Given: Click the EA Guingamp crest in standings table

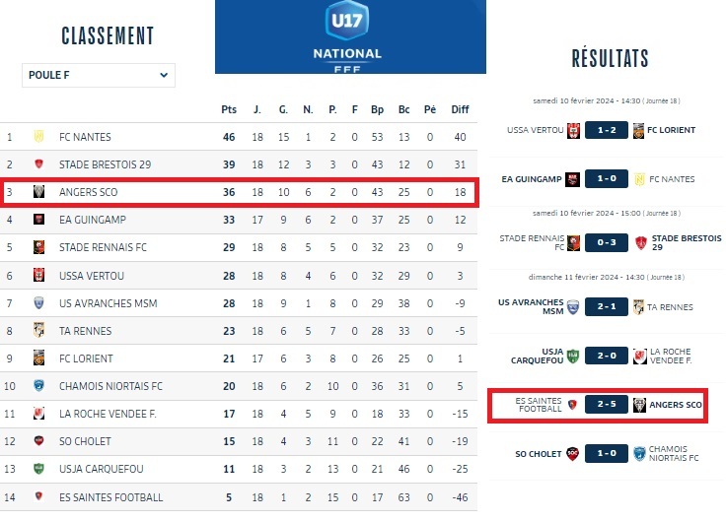Looking at the screenshot, I should (x=39, y=220).
